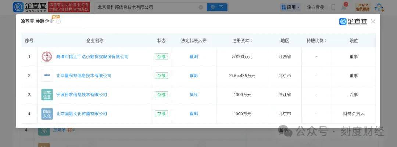Open 宁波自牧信息技术有限公司 link
This screenshot has width=397, height=147.
[x=82, y=95]
